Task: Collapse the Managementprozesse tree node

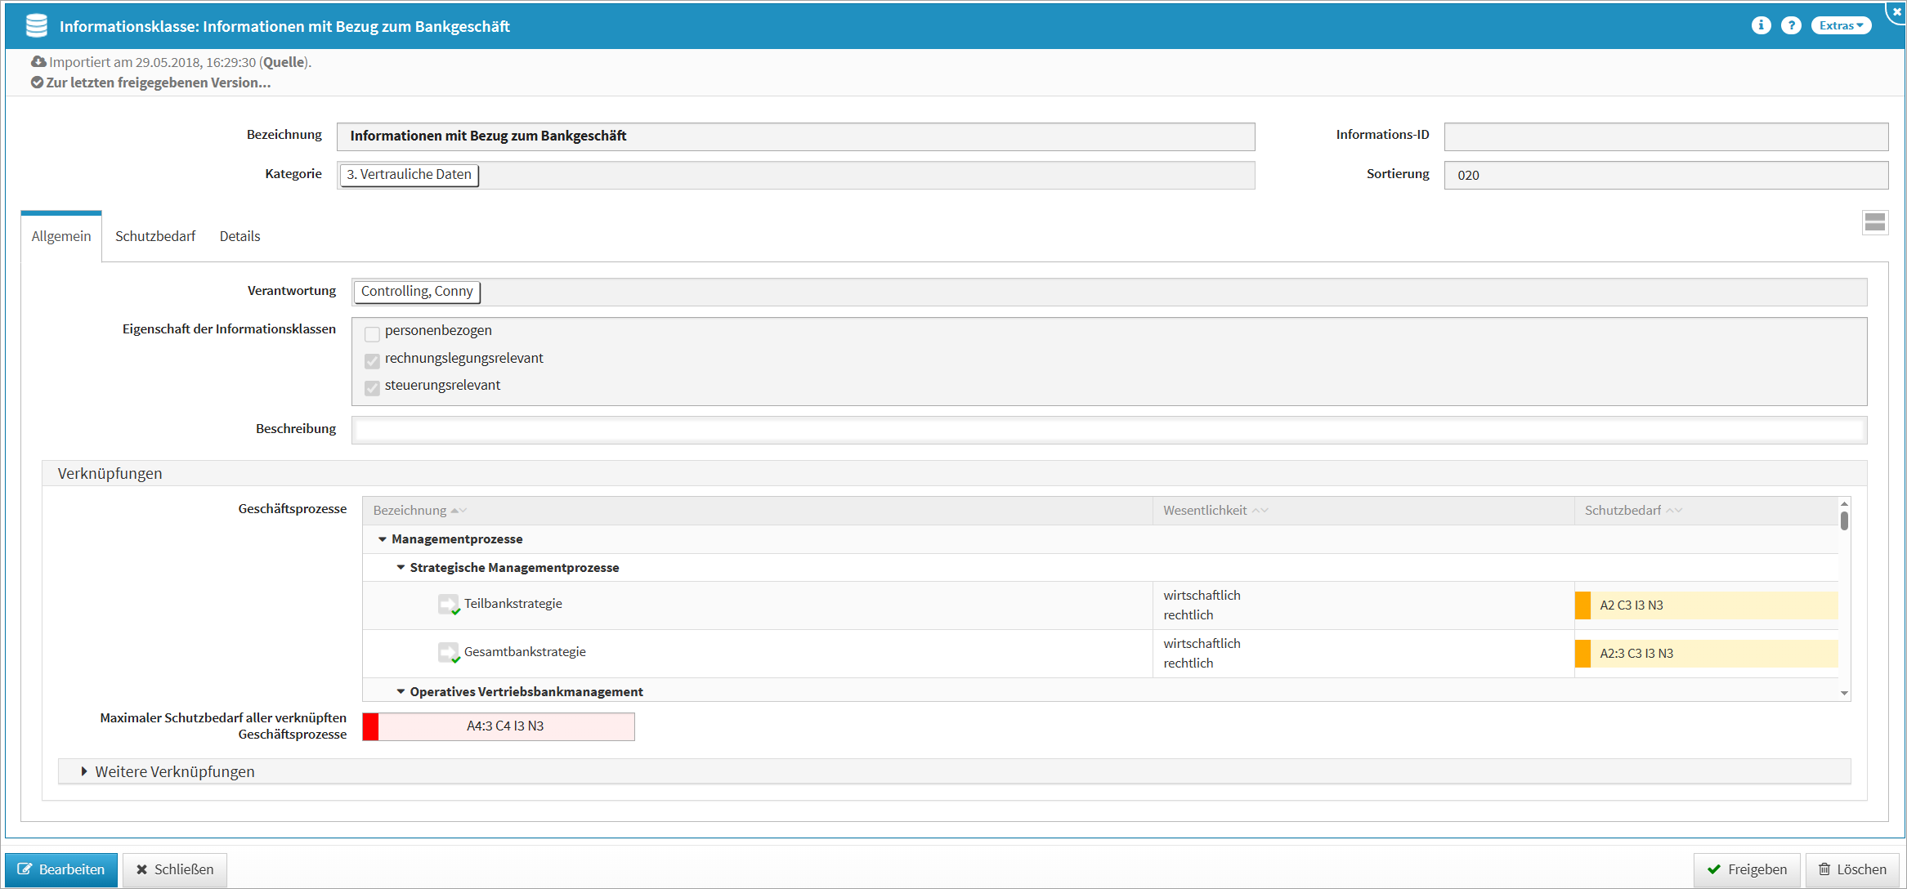Action: coord(382,539)
